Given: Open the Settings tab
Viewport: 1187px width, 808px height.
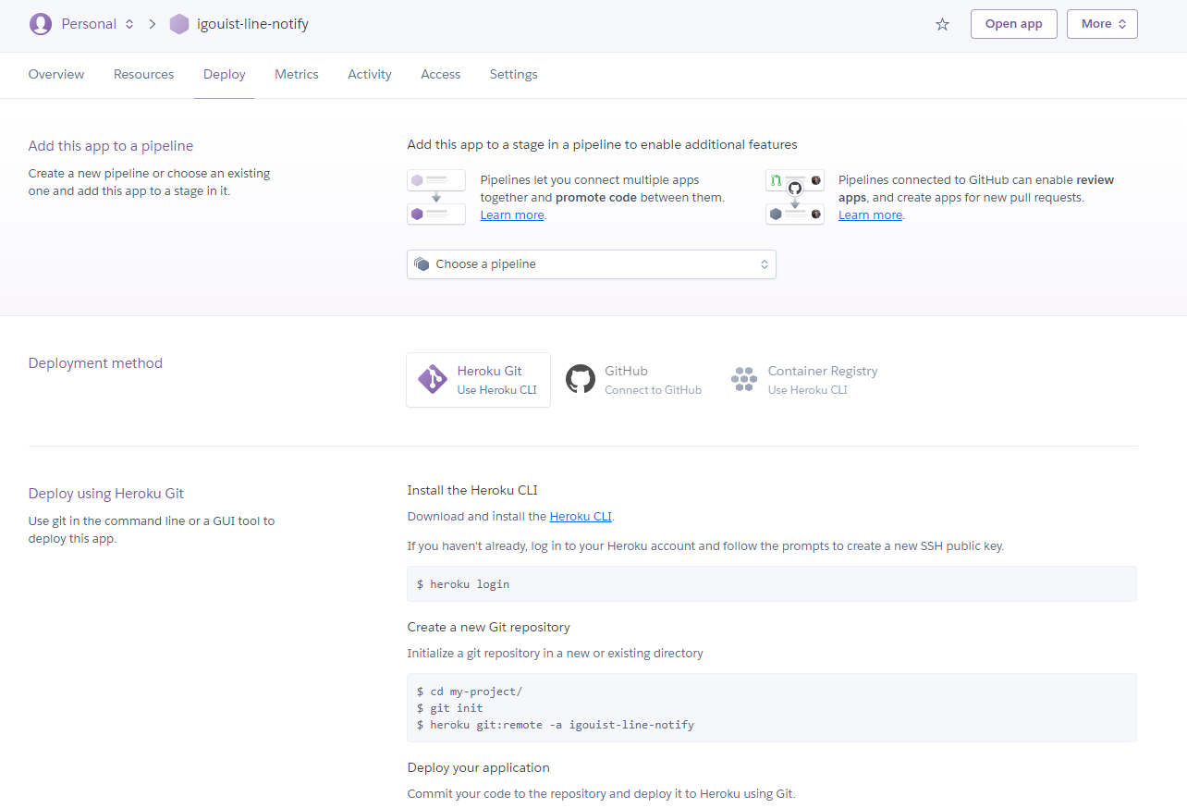Looking at the screenshot, I should pos(513,74).
